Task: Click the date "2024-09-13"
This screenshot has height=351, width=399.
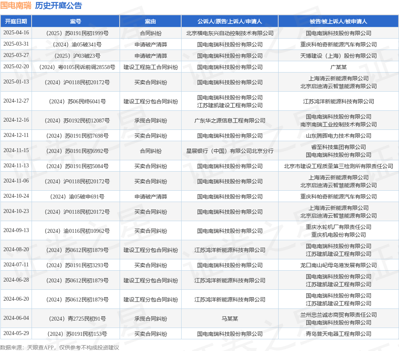Action: click(x=16, y=230)
